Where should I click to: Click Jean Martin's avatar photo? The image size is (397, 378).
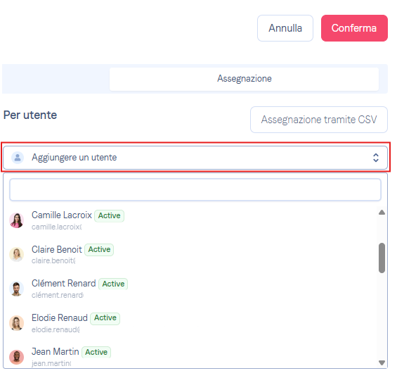[16, 357]
